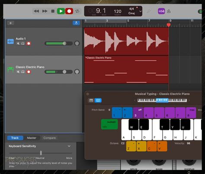Open the tuner icon in the toolbar
Viewport: 205px width, 174px height.
click(149, 11)
